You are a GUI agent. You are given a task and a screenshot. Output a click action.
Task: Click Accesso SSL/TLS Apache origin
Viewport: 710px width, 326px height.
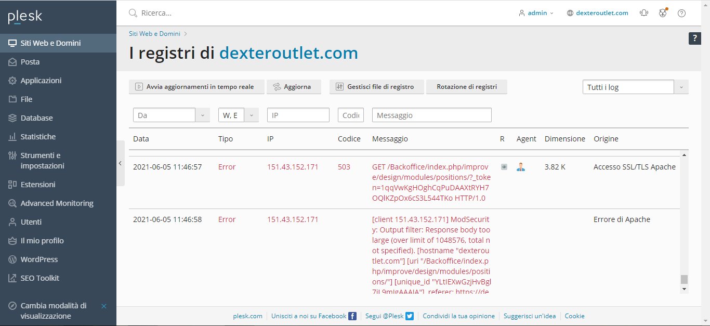(635, 167)
